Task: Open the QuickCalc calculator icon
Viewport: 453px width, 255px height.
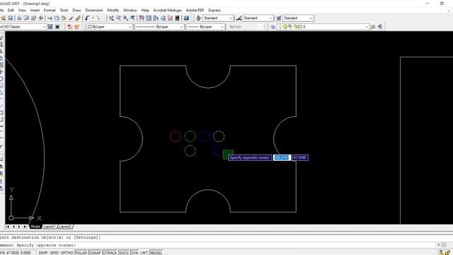Action: (x=177, y=18)
